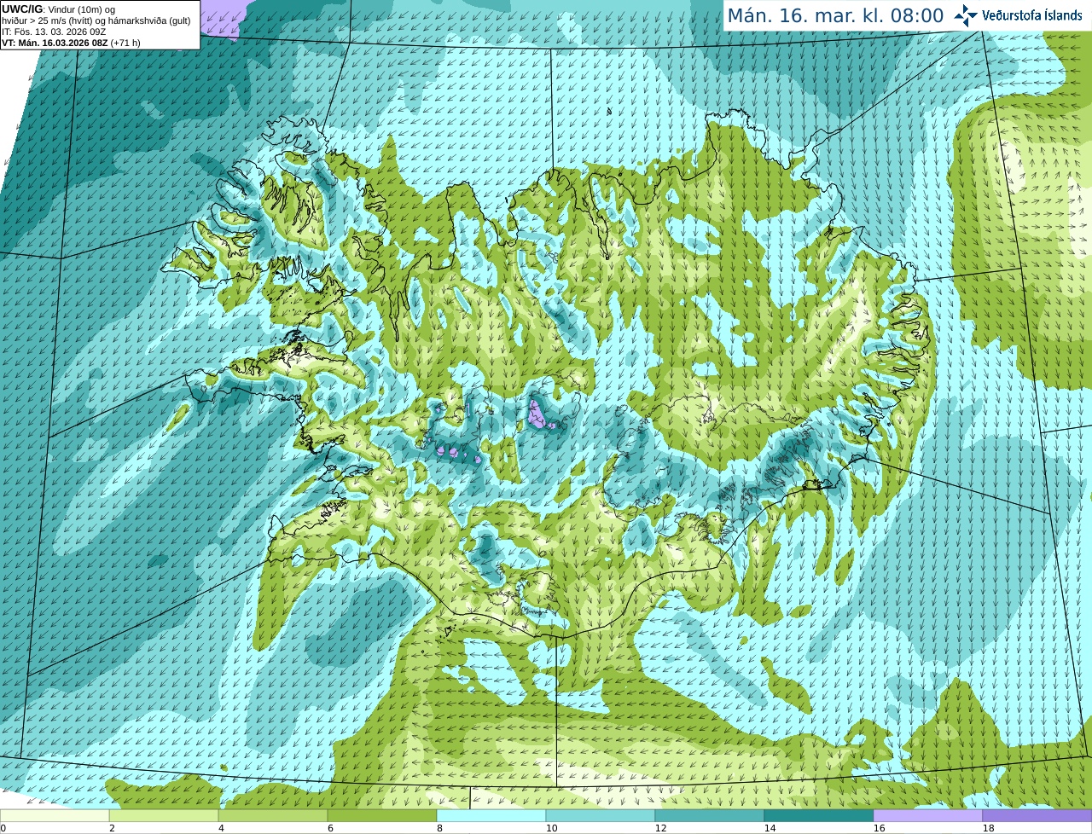
Task: Pick the turquoise 10–12 m/s legend swatch
Action: tap(601, 816)
